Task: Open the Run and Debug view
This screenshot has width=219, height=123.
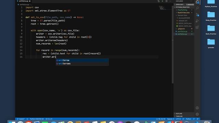Action: pos(197,21)
